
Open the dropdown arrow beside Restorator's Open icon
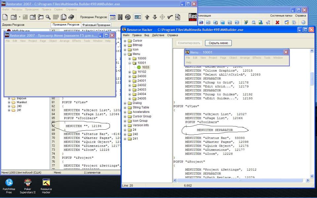[19, 17]
